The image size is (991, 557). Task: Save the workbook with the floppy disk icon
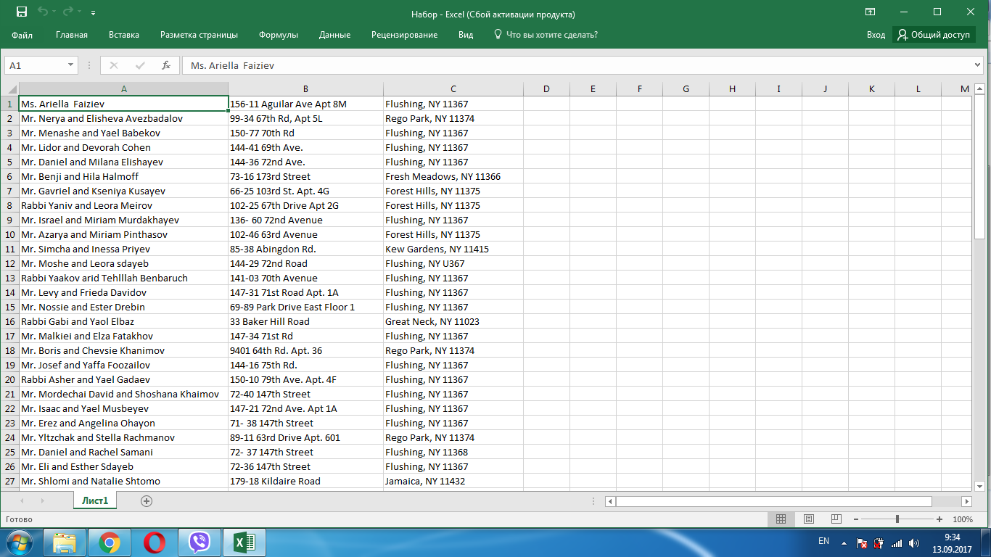click(x=21, y=12)
